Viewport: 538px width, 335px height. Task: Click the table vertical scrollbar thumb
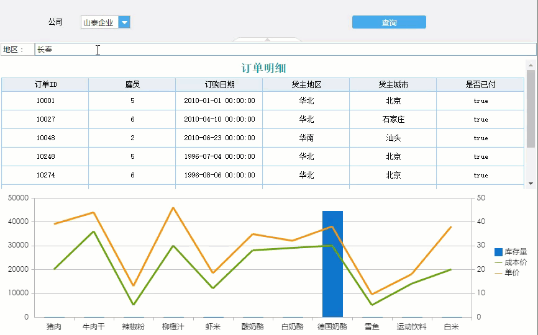click(531, 109)
